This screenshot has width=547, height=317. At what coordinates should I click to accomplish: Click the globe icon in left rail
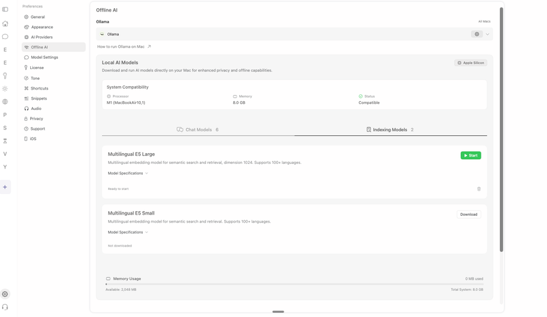[5, 102]
